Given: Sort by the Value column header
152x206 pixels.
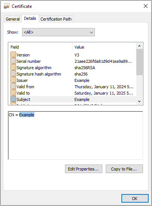Looking at the screenshot, I should click(x=104, y=47).
